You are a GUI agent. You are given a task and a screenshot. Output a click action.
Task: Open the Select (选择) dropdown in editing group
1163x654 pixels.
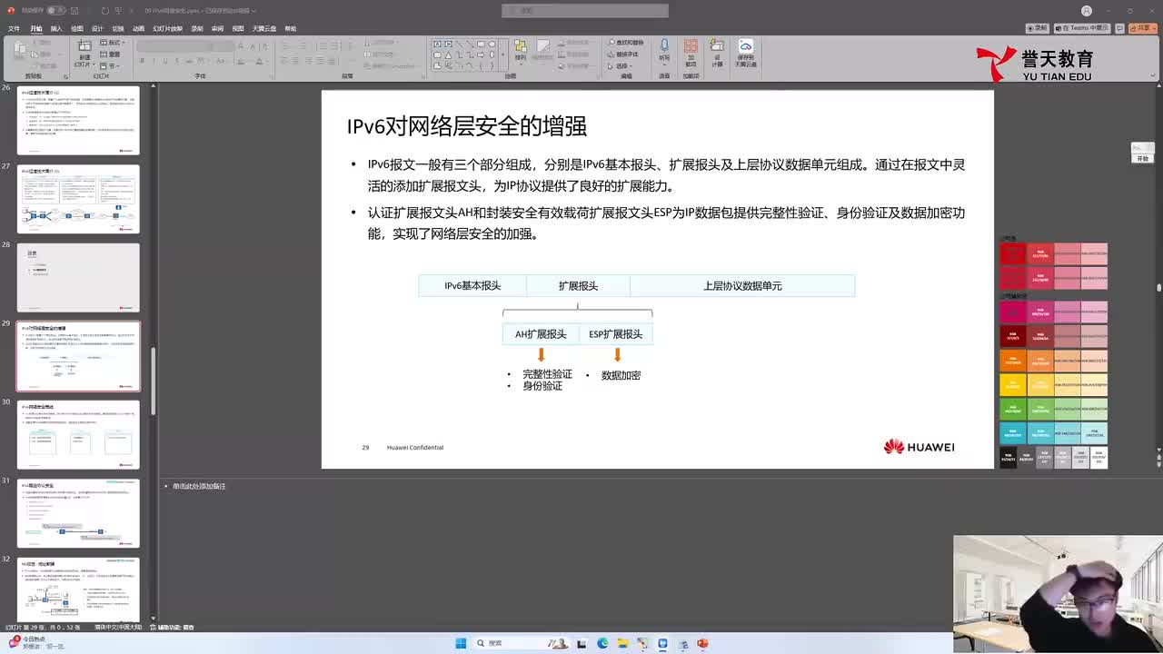click(621, 65)
